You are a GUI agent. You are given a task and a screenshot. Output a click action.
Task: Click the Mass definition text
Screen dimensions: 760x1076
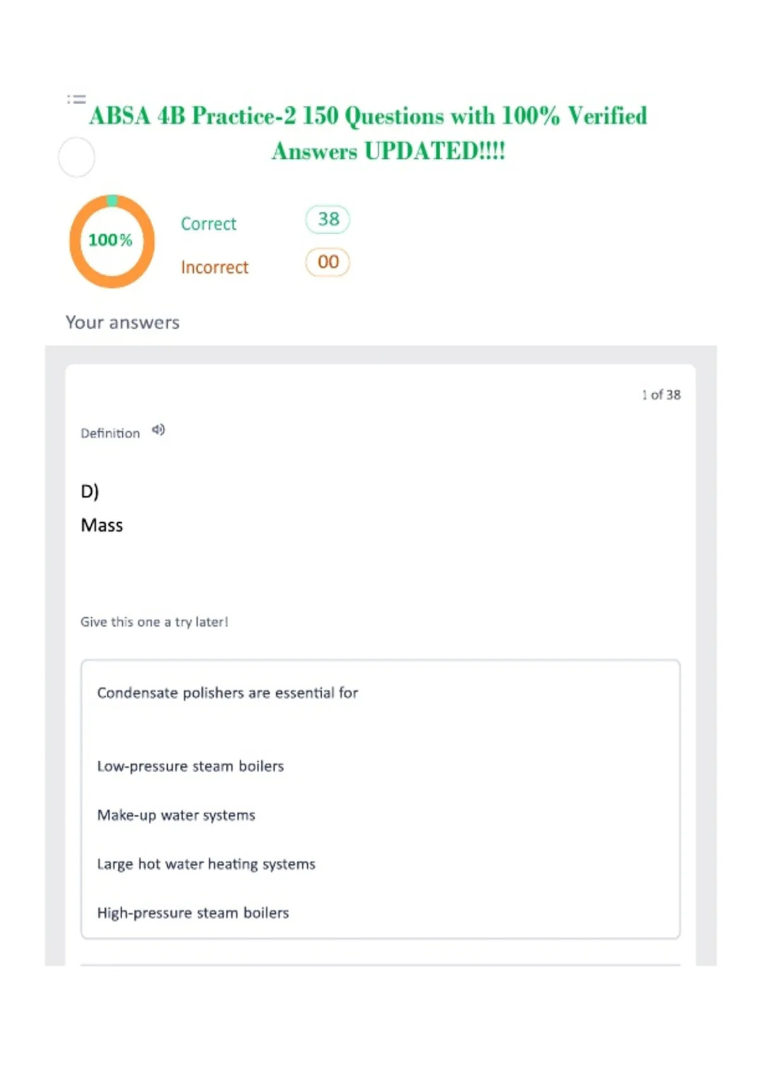(102, 525)
